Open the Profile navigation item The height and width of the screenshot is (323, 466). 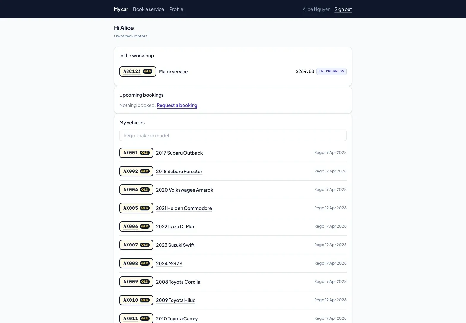click(x=176, y=9)
